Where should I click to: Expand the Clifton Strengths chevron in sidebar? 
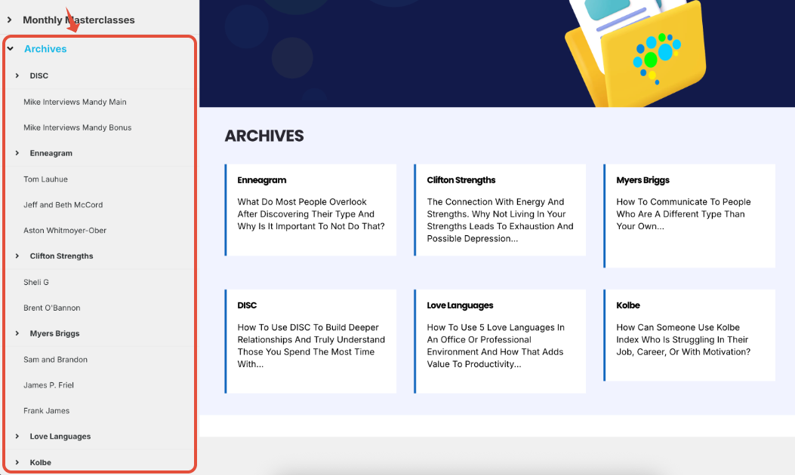(x=17, y=256)
